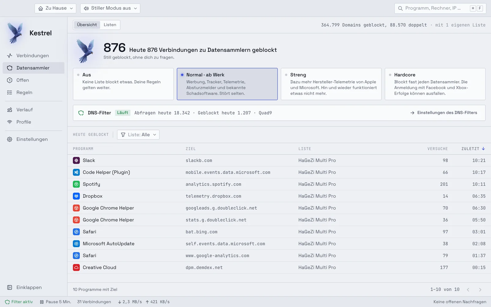Sort by the Versuche column header
The image size is (491, 307).
437,149
